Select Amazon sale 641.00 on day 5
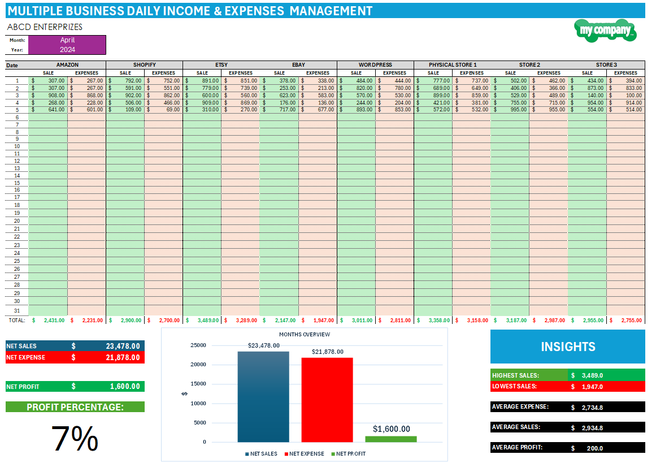The image size is (656, 463). (x=48, y=110)
